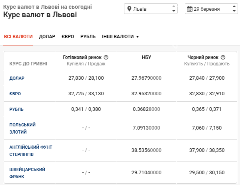The width and height of the screenshot is (240, 185).
Task: Switch to the ДОЛАР tab
Action: coord(47,37)
